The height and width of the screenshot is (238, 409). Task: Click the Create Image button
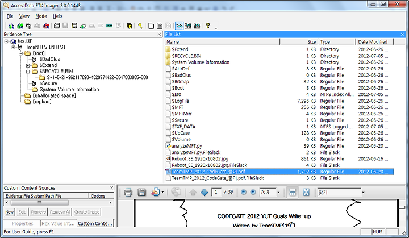86,212
